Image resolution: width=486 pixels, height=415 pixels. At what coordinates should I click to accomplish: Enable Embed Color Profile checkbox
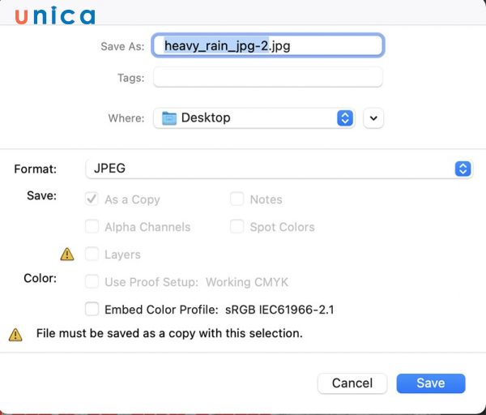[x=92, y=309]
